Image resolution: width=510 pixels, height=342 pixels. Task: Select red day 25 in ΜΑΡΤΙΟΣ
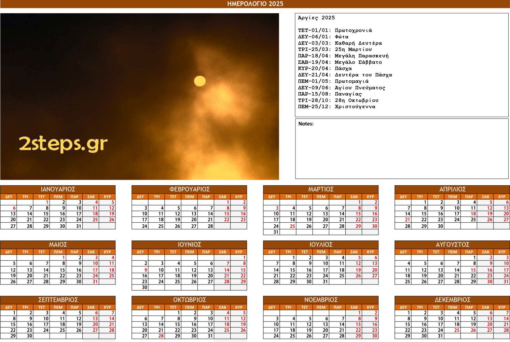pyautogui.click(x=288, y=226)
